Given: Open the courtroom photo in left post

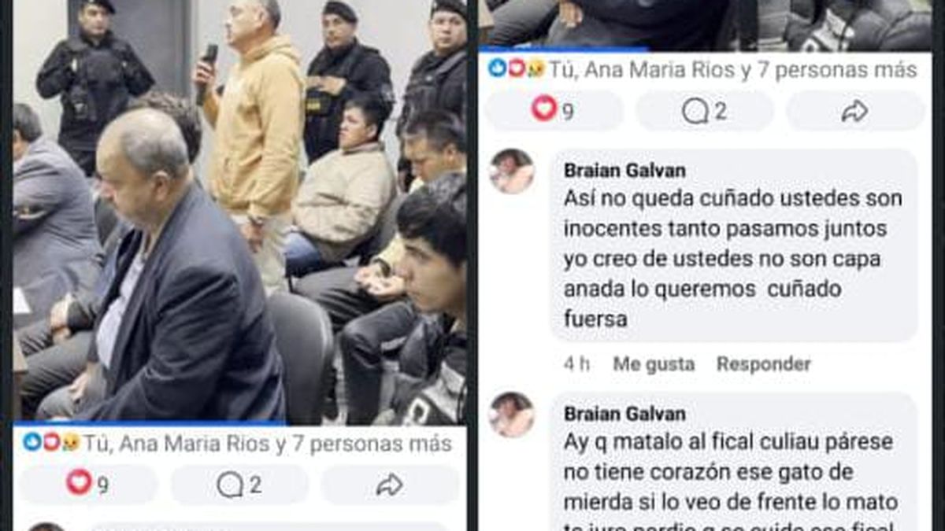Looking at the screenshot, I should (x=239, y=212).
